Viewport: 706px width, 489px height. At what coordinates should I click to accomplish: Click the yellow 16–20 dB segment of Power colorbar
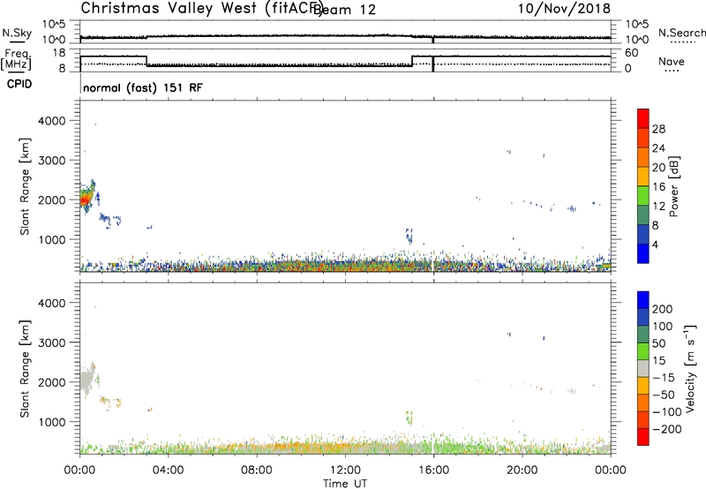[643, 176]
